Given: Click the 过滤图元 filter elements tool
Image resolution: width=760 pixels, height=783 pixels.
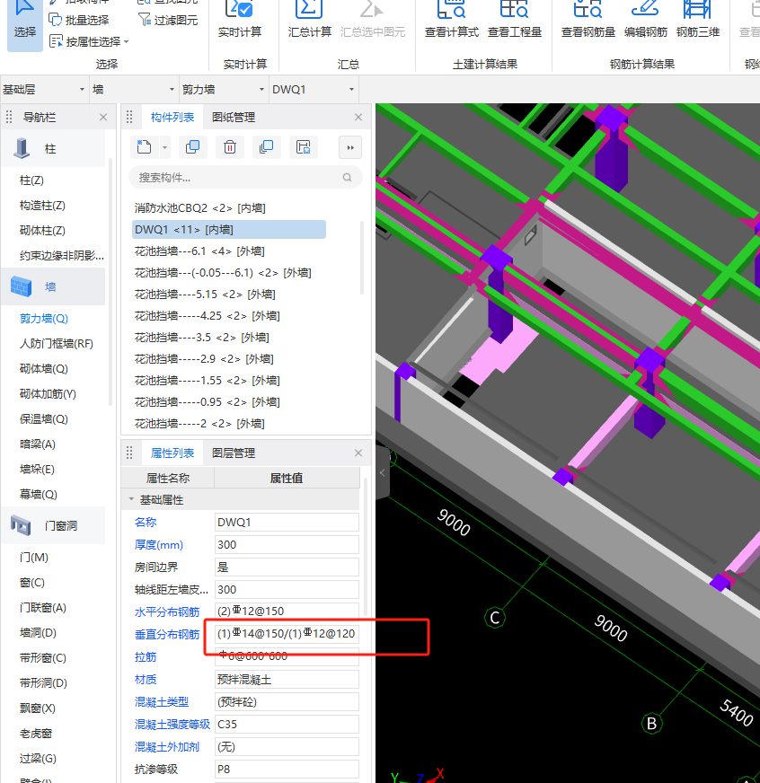Looking at the screenshot, I should coord(168,20).
